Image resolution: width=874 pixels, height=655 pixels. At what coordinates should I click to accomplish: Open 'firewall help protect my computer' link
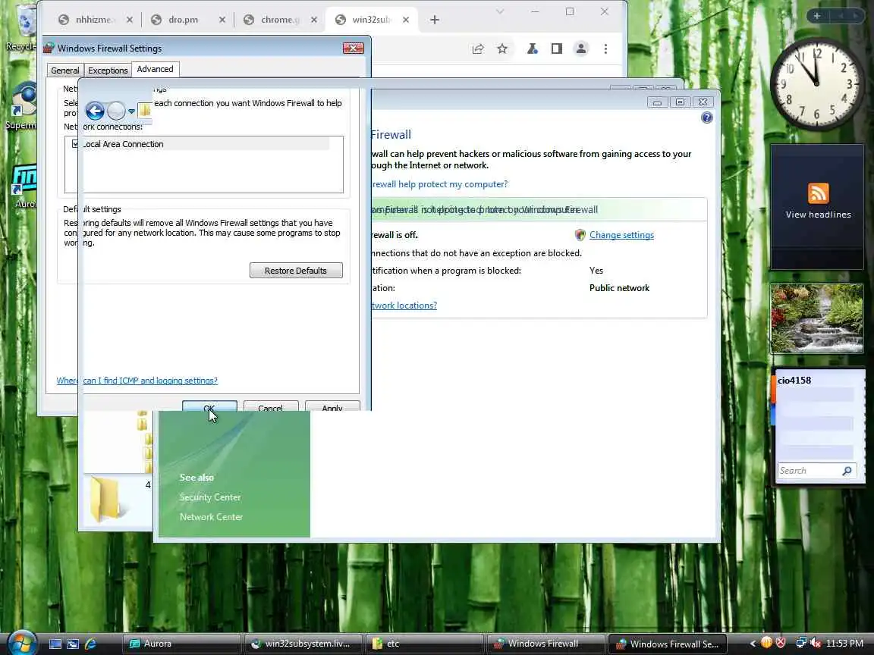coord(440,183)
